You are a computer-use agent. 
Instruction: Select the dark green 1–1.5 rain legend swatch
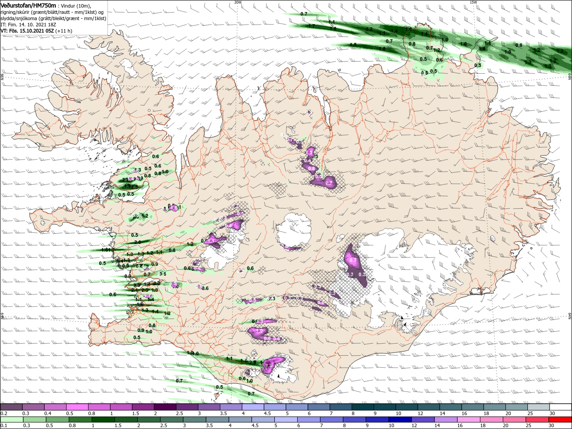click(103, 420)
